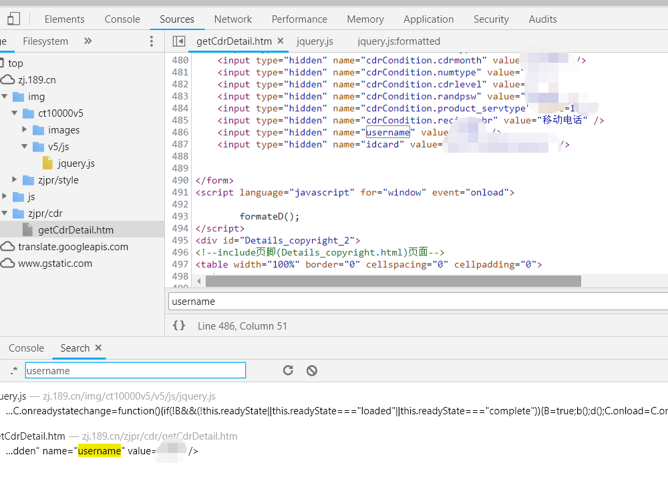Open the navigator three-dot menu
668x481 pixels.
[x=151, y=41]
